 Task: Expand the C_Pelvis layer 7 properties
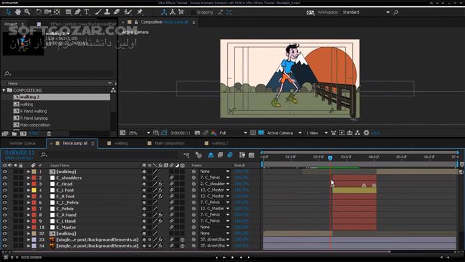29,209
